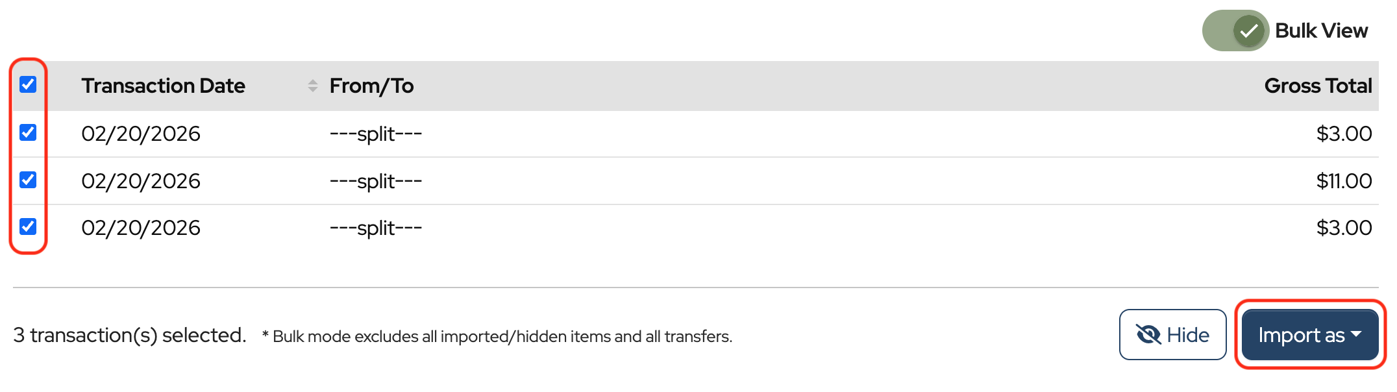The height and width of the screenshot is (392, 1397).
Task: Click the From/To column header
Action: (x=371, y=86)
